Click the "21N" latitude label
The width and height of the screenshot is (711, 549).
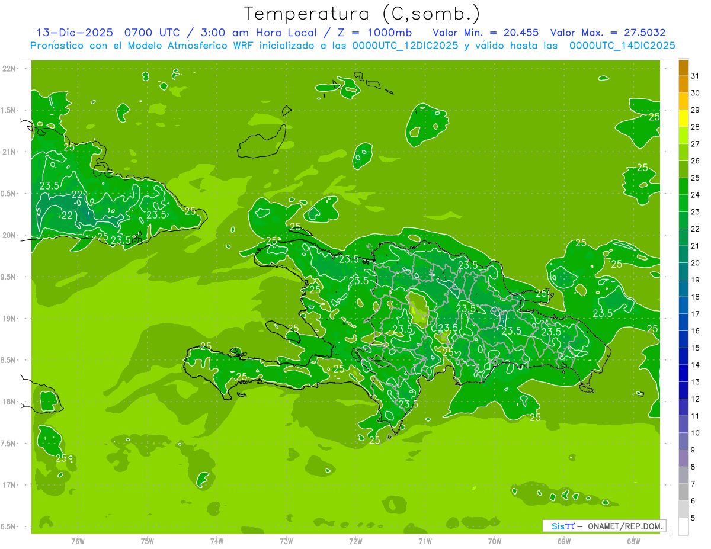pos(9,152)
